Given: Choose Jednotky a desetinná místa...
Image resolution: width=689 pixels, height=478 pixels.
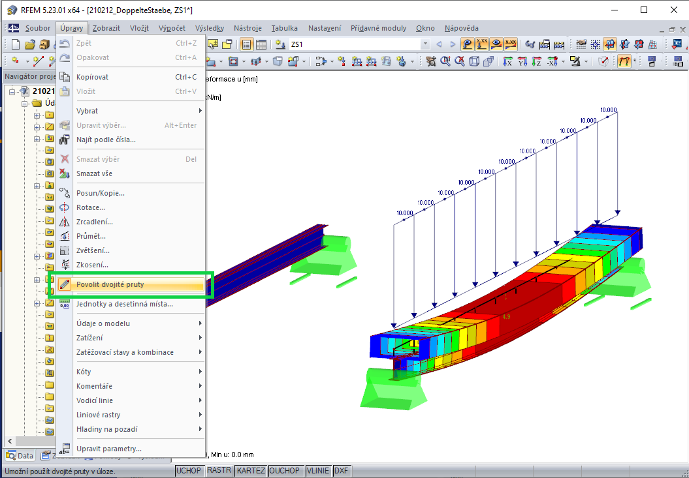Looking at the screenshot, I should point(131,304).
